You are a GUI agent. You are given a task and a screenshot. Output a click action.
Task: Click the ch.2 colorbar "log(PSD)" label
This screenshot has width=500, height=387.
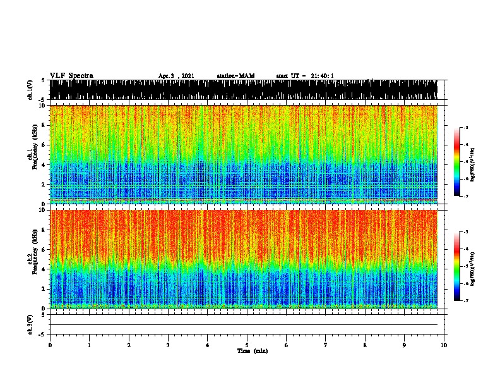(472, 269)
